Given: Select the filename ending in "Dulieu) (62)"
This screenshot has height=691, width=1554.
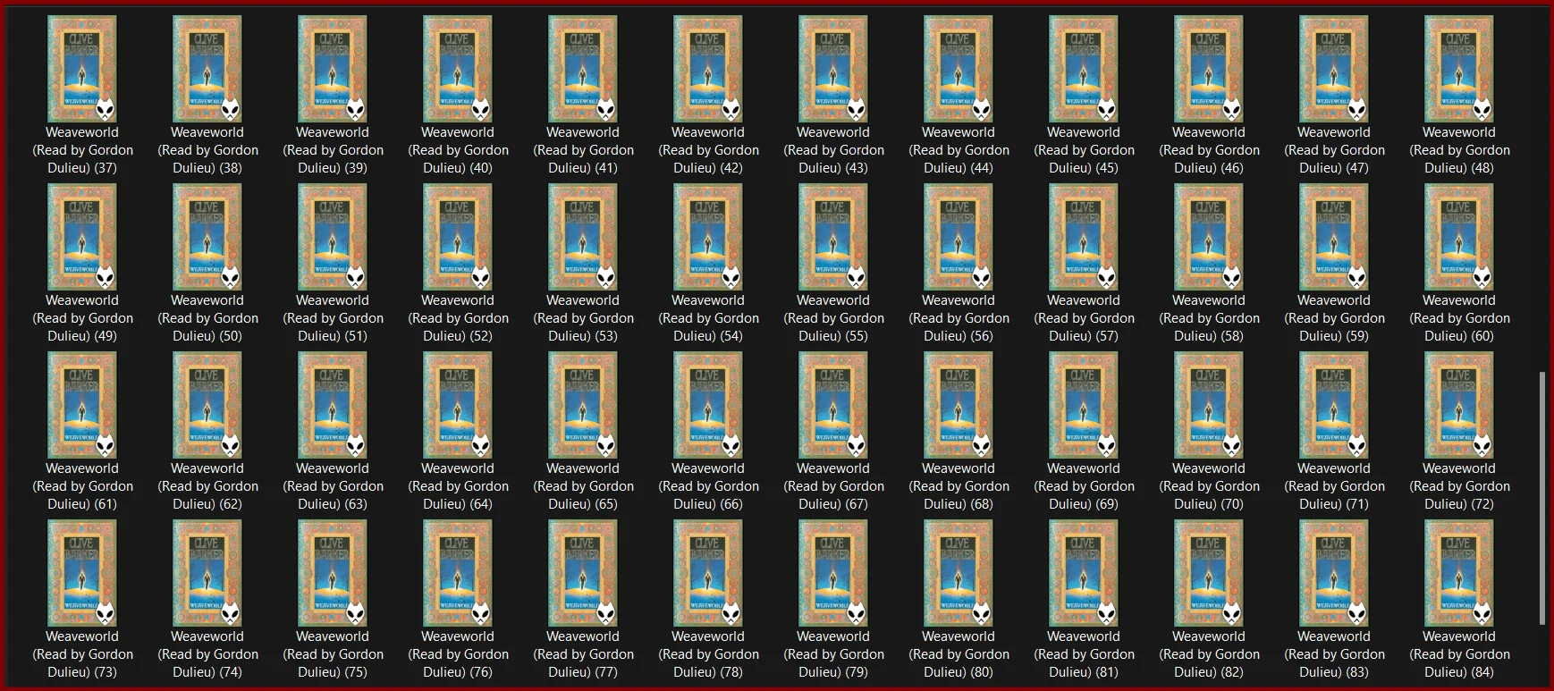Looking at the screenshot, I should pyautogui.click(x=207, y=486).
